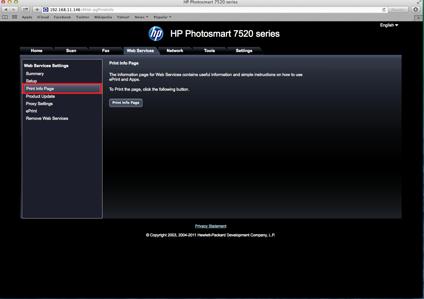Image resolution: width=424 pixels, height=299 pixels.
Task: Open the English language dropdown
Action: tap(389, 25)
